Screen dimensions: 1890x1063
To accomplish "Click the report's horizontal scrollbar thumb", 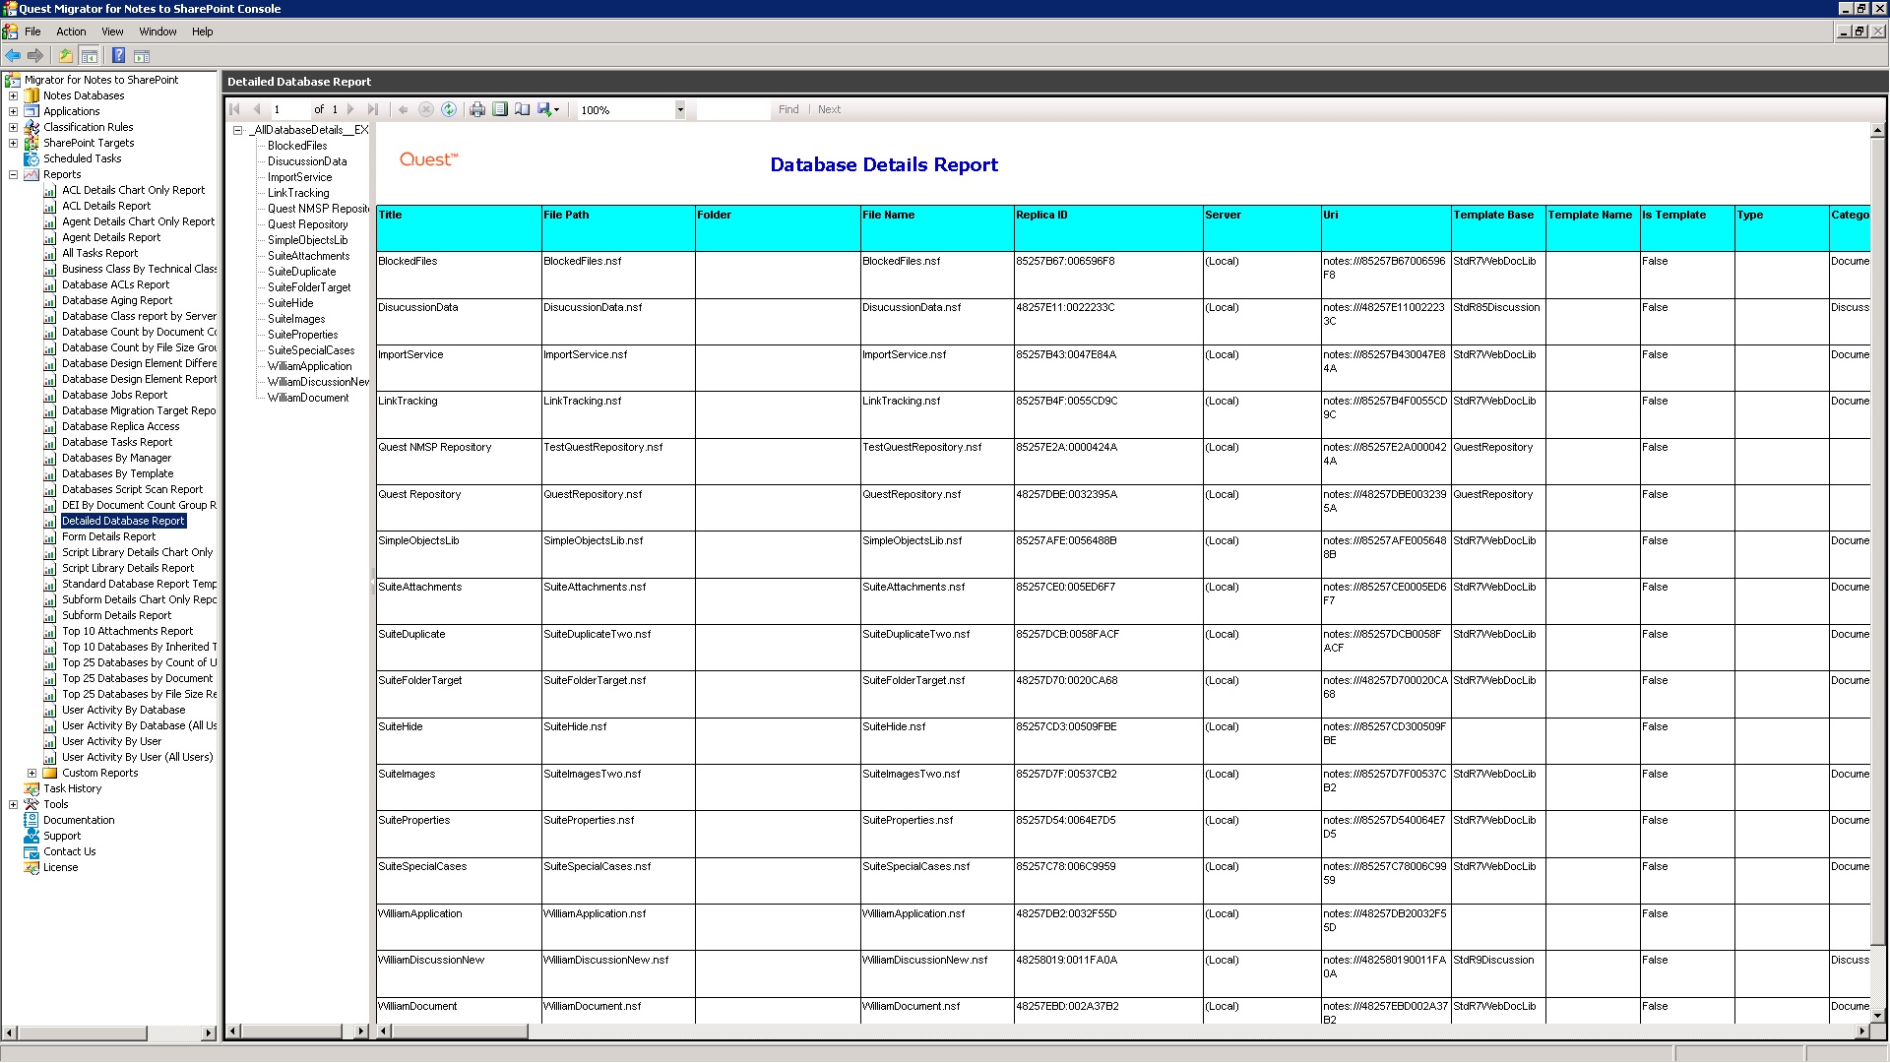I will (460, 1032).
